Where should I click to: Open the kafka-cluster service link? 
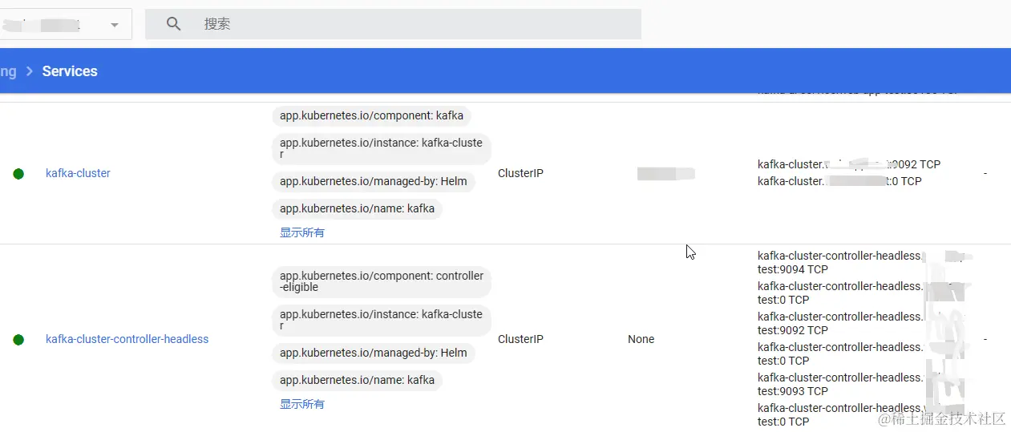tap(78, 173)
